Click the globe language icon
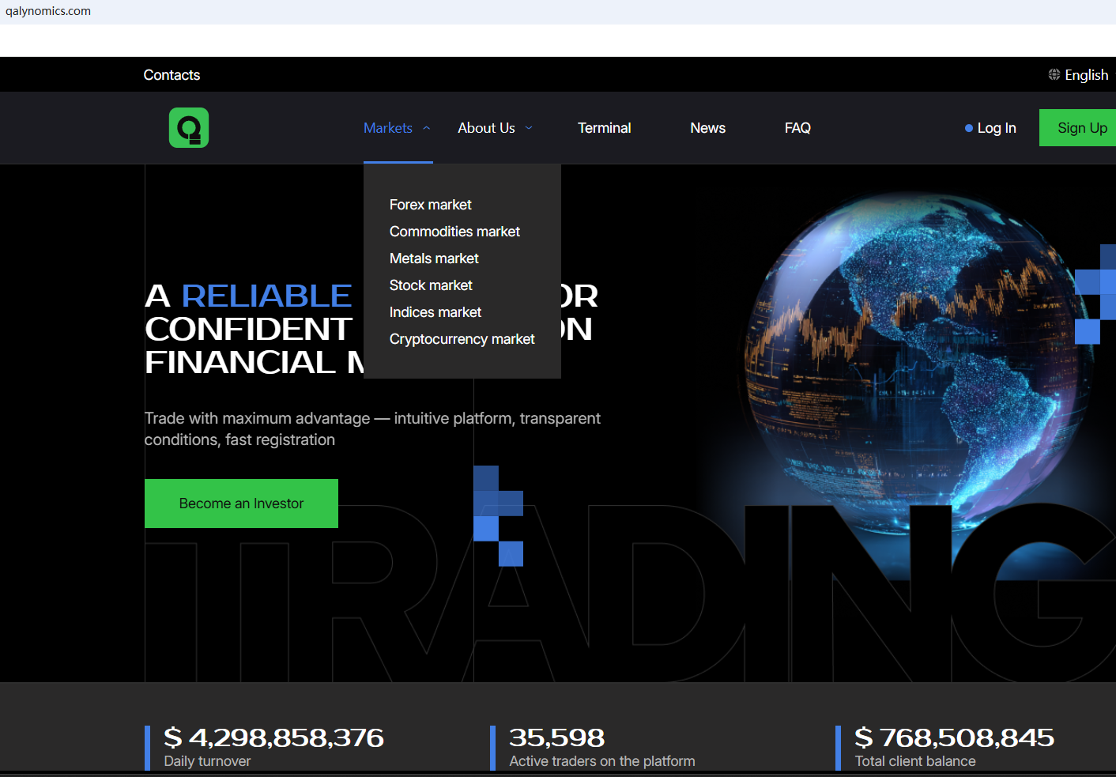This screenshot has height=777, width=1116. click(x=1054, y=74)
